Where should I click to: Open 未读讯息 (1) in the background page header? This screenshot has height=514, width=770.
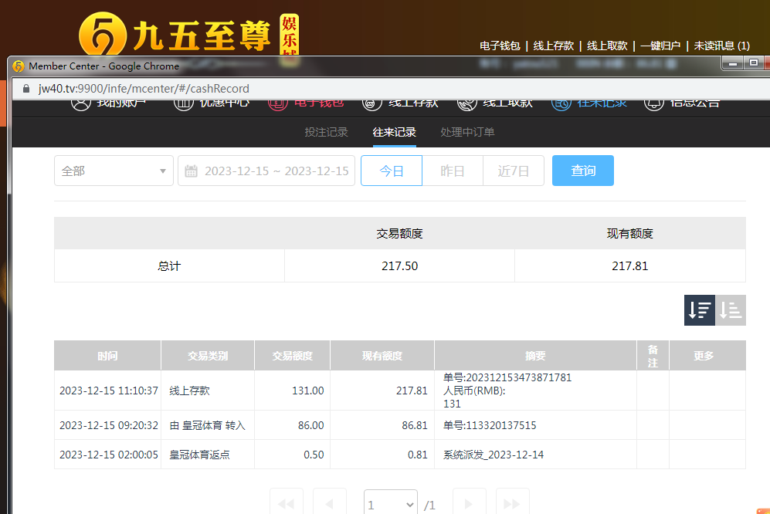[x=721, y=46]
